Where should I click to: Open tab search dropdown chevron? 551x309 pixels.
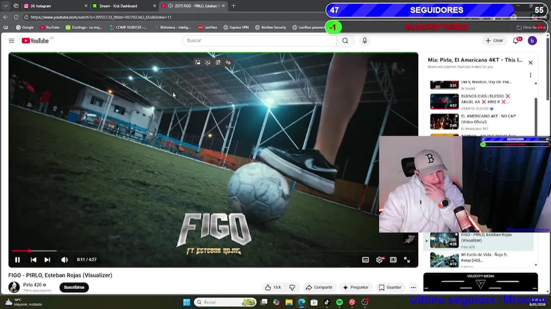click(x=6, y=6)
